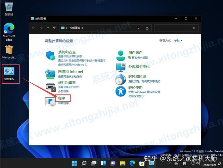
Task: Expand the chevron after 控制面板 breadcrumb
Action: point(83,28)
